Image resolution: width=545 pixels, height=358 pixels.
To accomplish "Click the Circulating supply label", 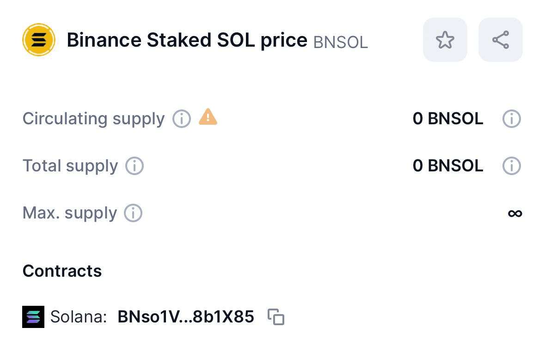I will tap(93, 119).
